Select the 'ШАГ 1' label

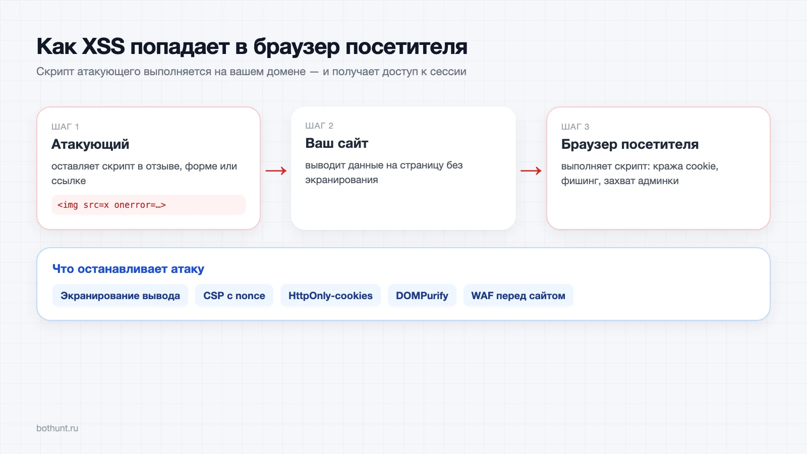coord(65,127)
